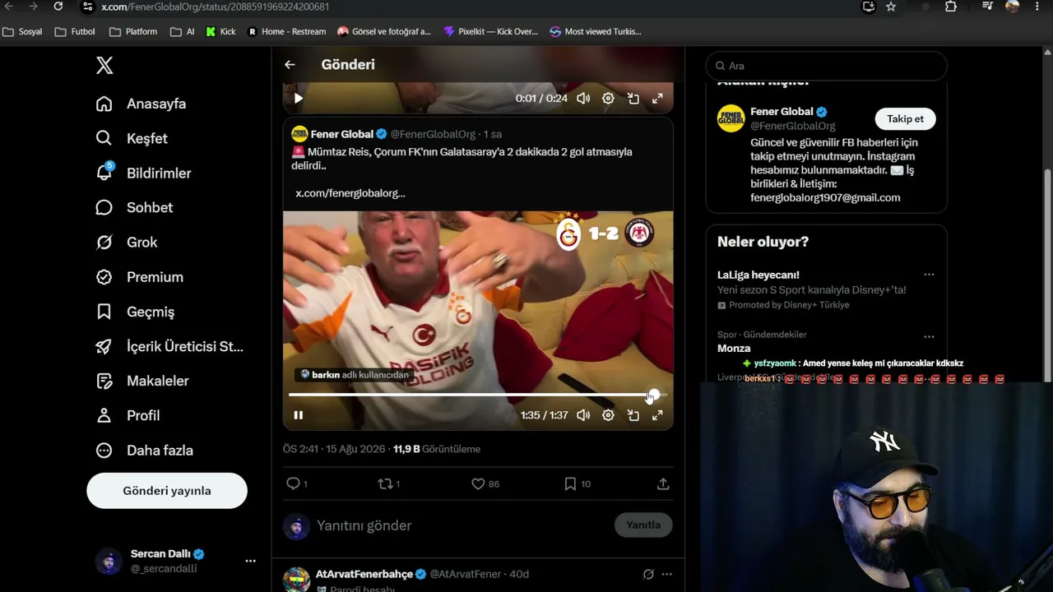Open picture-in-picture on the 1:35 video

633,415
